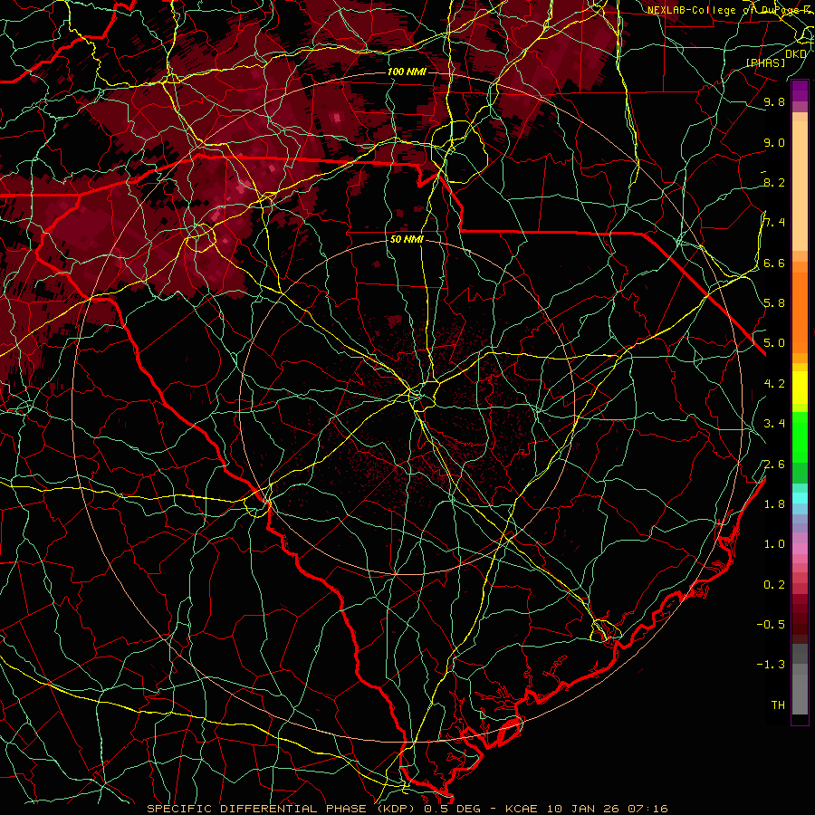815x815 pixels.
Task: Click the 7.4 value on the scale
Action: (x=774, y=223)
